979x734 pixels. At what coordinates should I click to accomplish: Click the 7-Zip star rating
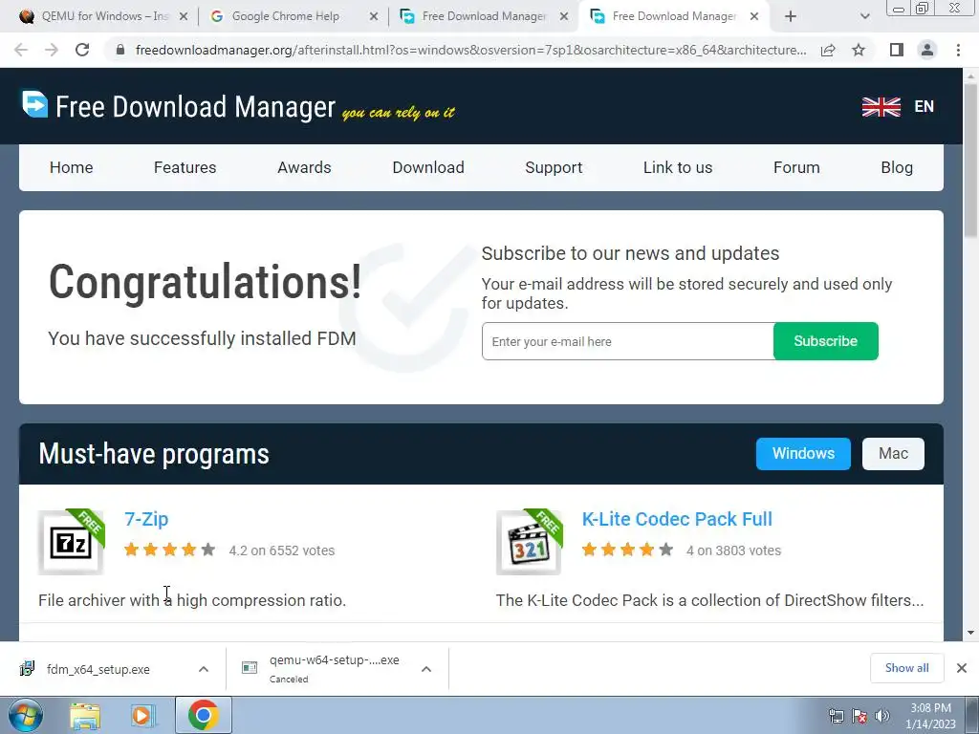170,550
